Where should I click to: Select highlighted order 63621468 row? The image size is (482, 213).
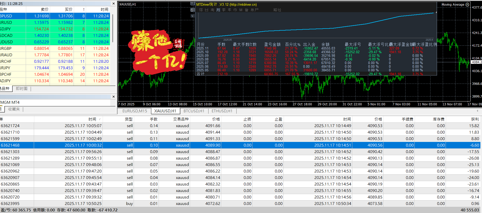tap(240, 145)
